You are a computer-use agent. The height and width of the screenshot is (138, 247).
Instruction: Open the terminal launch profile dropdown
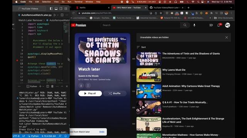point(43,86)
